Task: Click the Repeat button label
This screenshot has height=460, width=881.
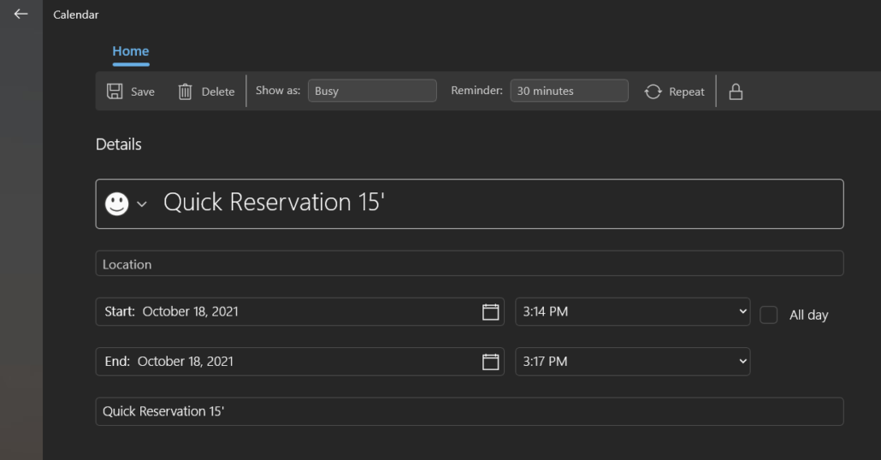Action: (687, 91)
